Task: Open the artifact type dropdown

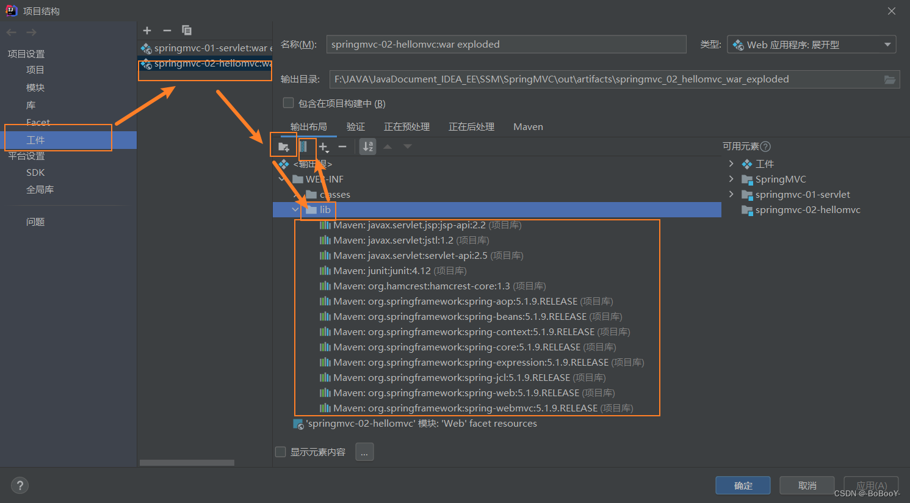Action: tap(812, 45)
